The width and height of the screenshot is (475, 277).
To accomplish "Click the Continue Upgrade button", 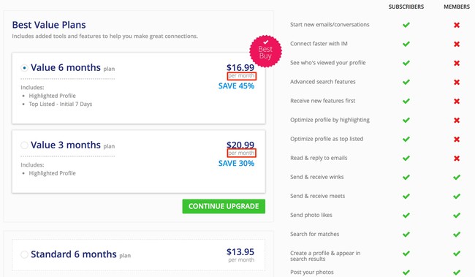I will point(224,206).
